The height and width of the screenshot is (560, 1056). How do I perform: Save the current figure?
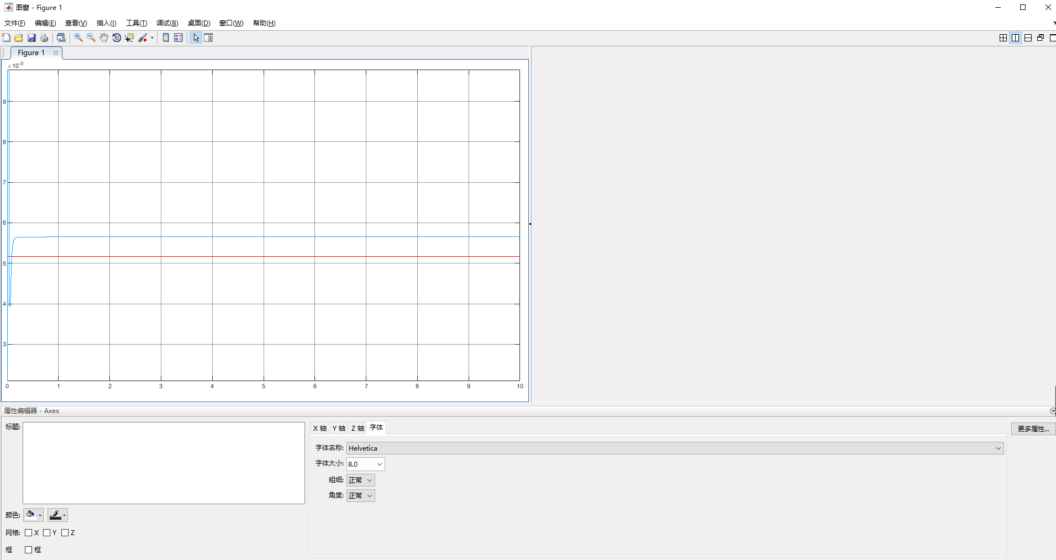[x=31, y=38]
